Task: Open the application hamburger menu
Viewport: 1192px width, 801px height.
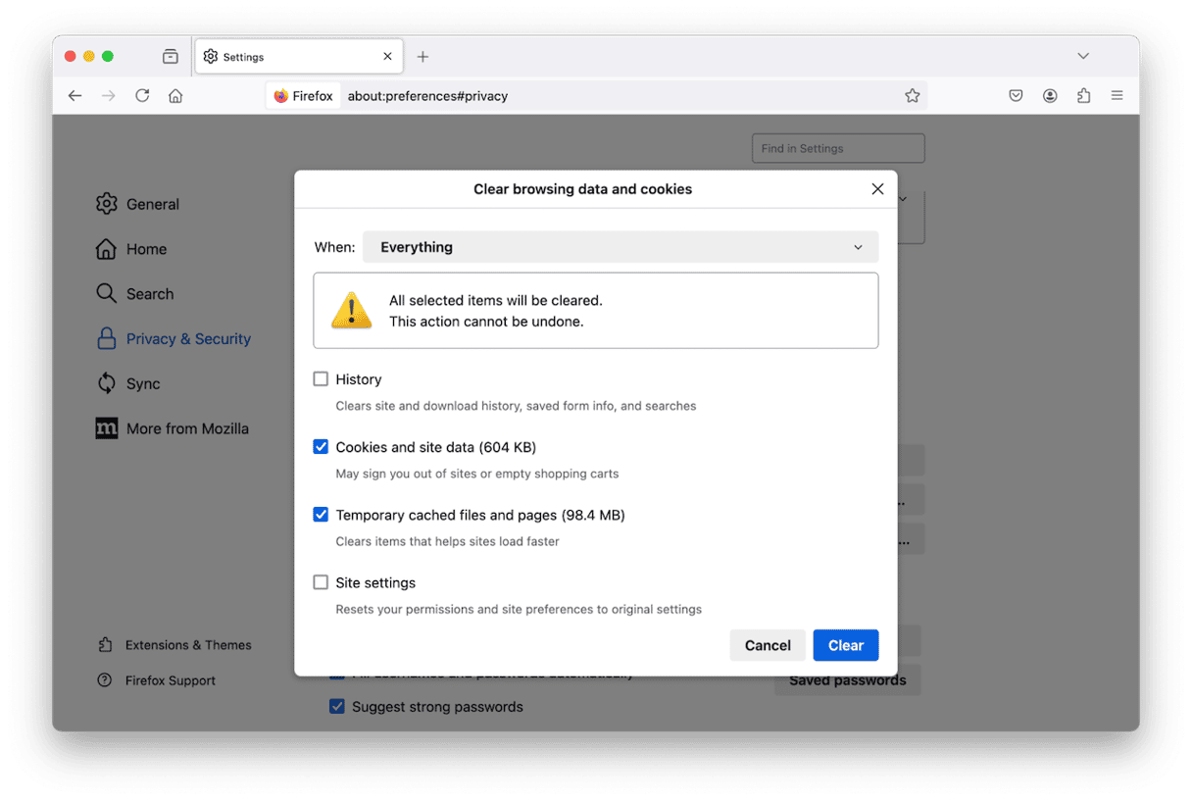Action: [1117, 95]
